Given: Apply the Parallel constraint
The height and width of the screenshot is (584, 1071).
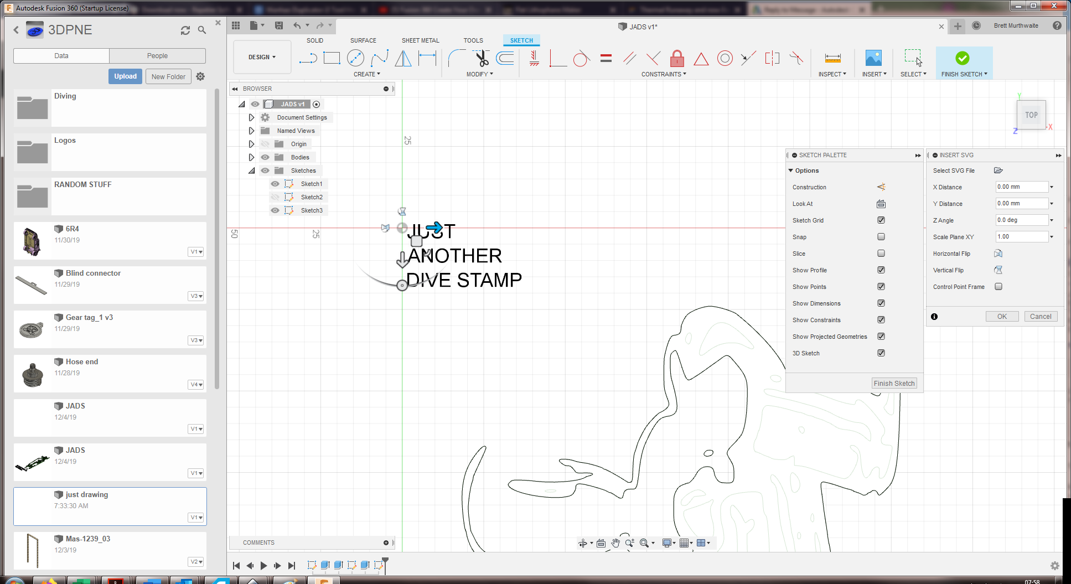Looking at the screenshot, I should coord(629,58).
